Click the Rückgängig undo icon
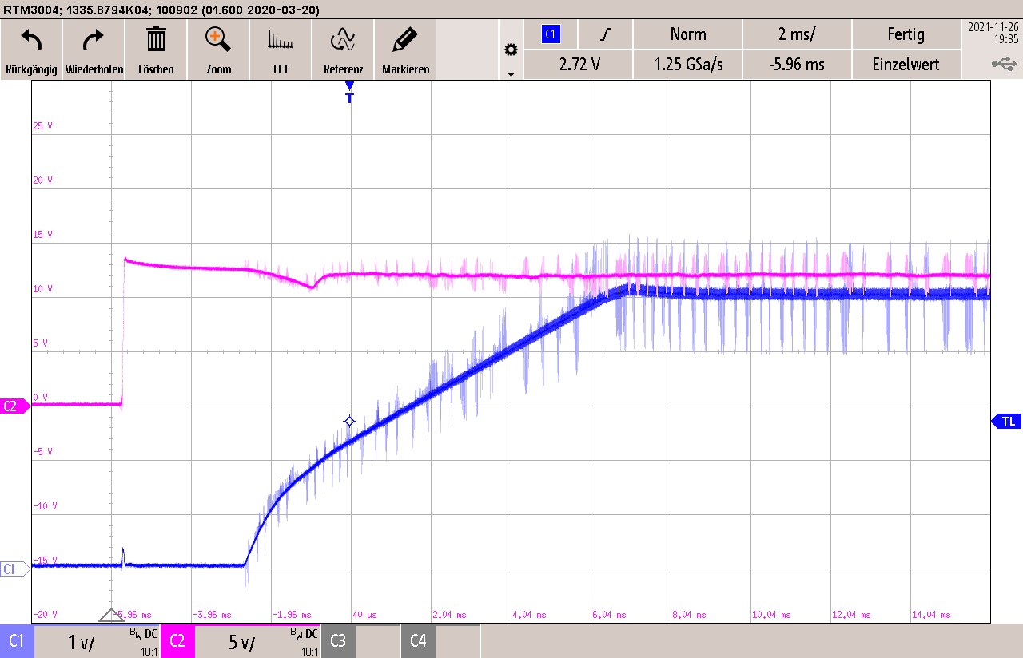This screenshot has height=658, width=1023. (31, 39)
